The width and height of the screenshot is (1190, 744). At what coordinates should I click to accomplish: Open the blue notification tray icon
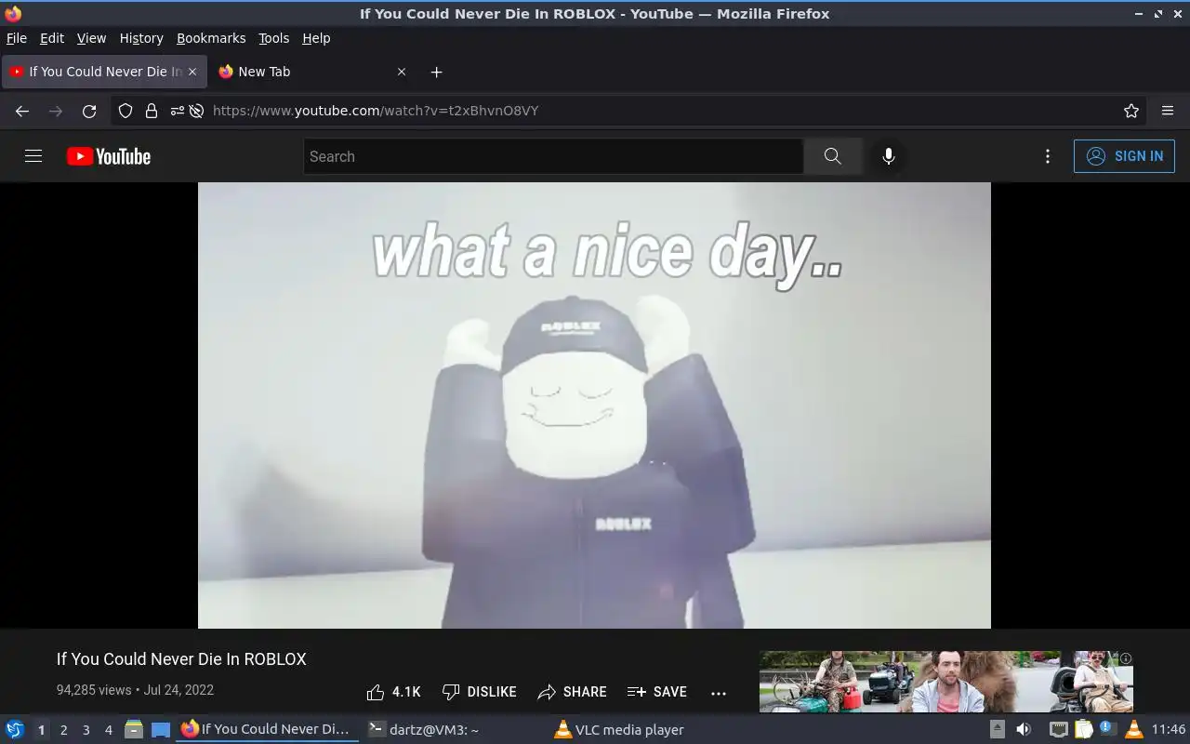point(1108,729)
